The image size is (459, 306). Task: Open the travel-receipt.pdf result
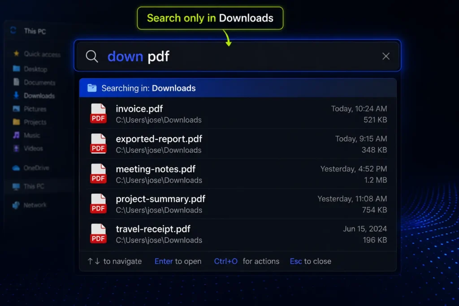(x=238, y=234)
